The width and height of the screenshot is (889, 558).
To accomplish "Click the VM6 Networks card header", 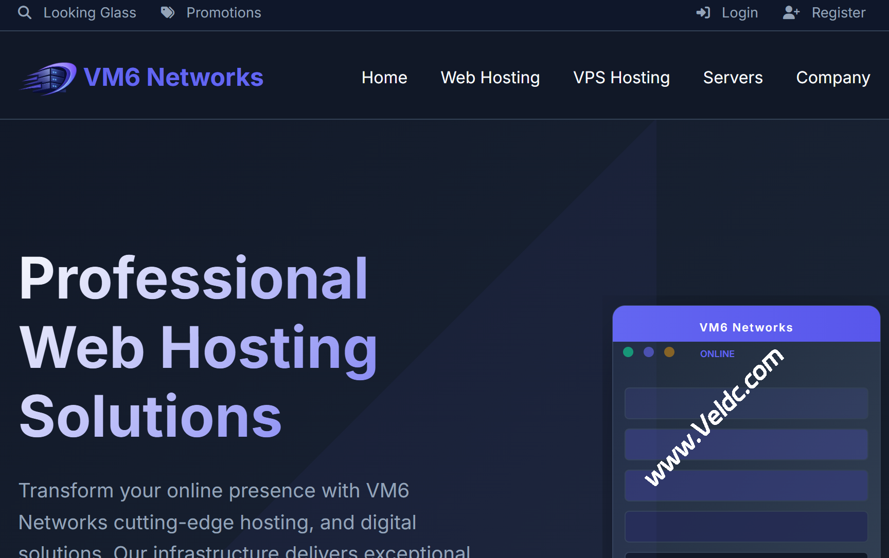I will (x=746, y=327).
